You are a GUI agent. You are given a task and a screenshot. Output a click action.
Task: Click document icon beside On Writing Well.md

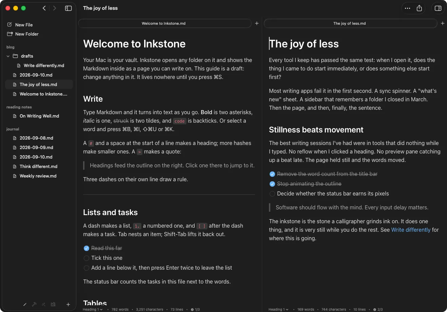[15, 116]
